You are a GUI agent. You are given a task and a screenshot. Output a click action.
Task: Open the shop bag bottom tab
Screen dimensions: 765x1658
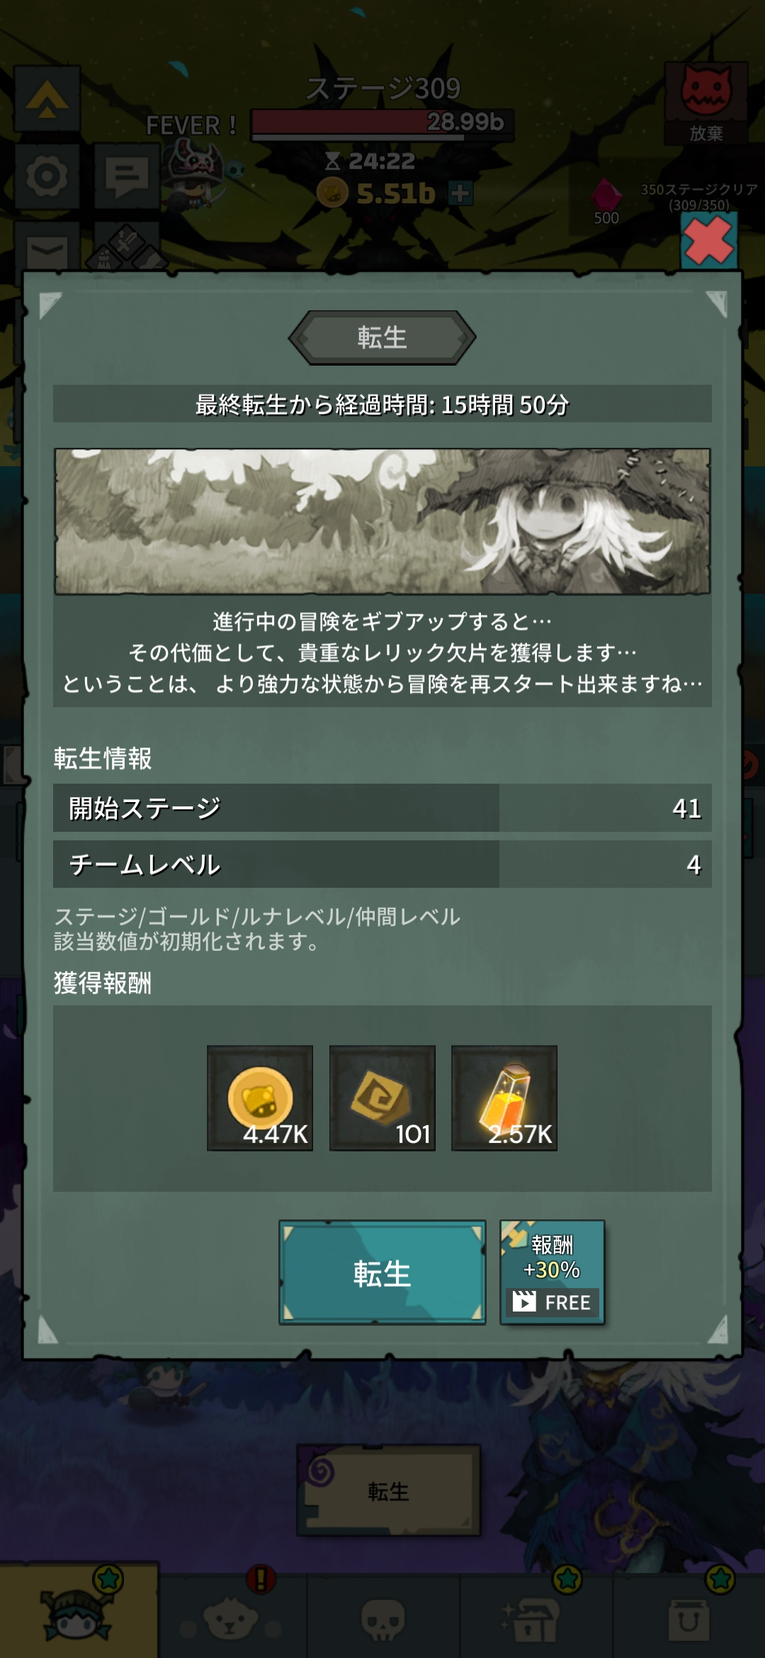[x=689, y=1617]
